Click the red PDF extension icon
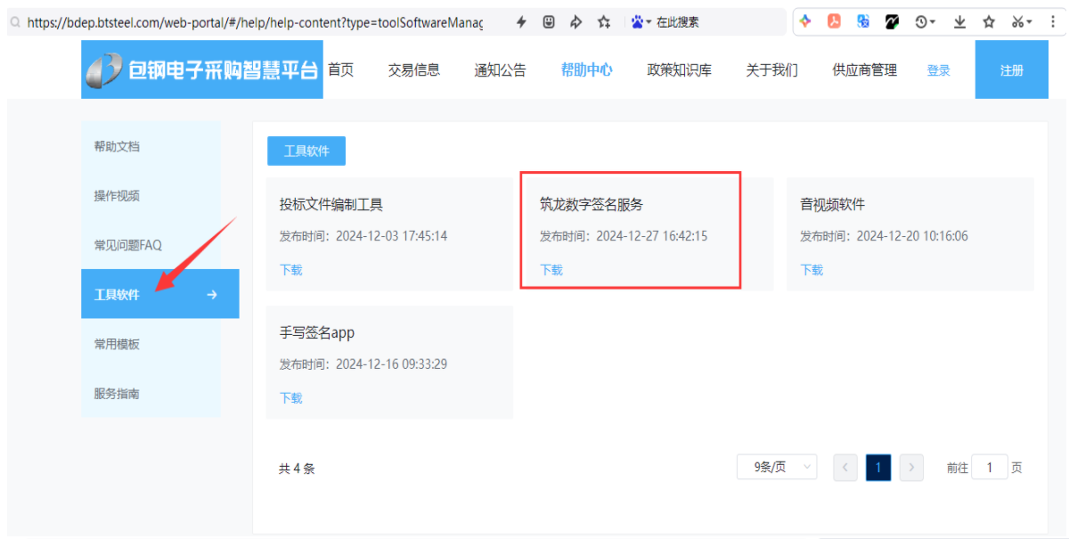1069x539 pixels. coord(834,22)
